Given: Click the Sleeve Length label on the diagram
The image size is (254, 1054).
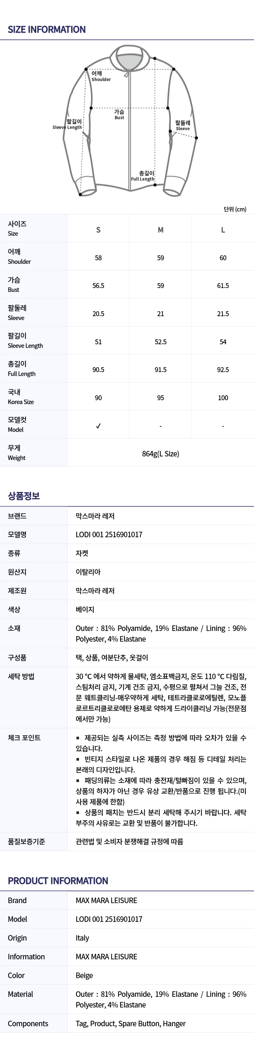Looking at the screenshot, I should 67,124.
